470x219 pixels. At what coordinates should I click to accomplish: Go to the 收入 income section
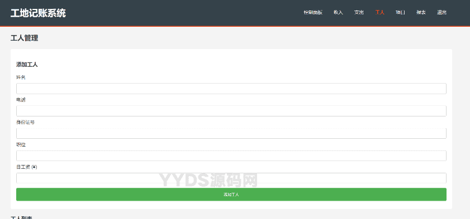tap(338, 12)
